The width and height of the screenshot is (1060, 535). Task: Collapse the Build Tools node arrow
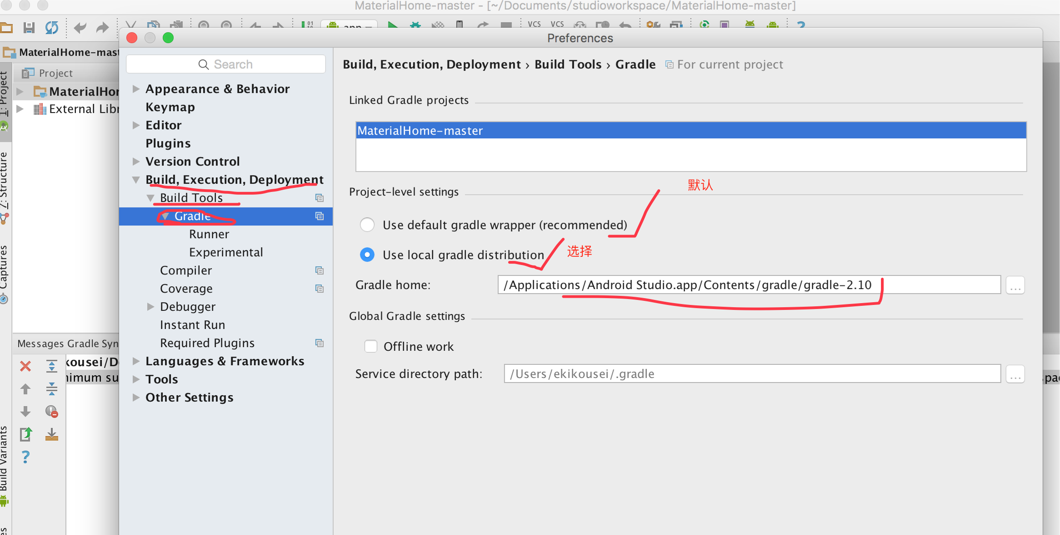click(150, 198)
